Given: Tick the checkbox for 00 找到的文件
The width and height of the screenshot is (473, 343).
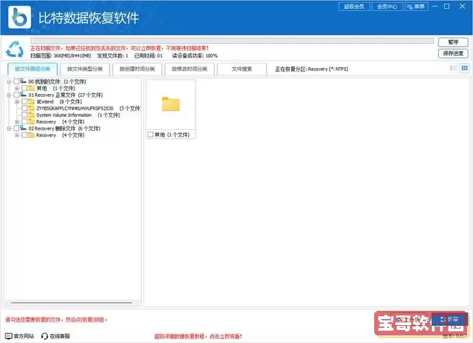Looking at the screenshot, I should (16, 82).
